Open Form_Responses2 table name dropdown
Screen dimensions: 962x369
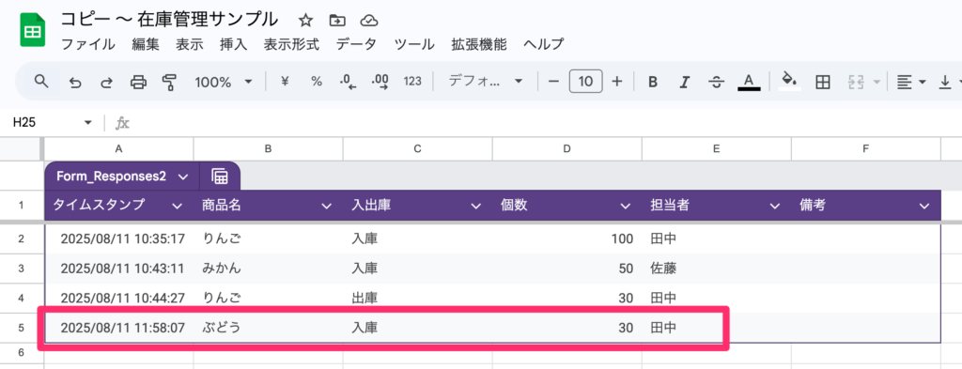coord(183,177)
